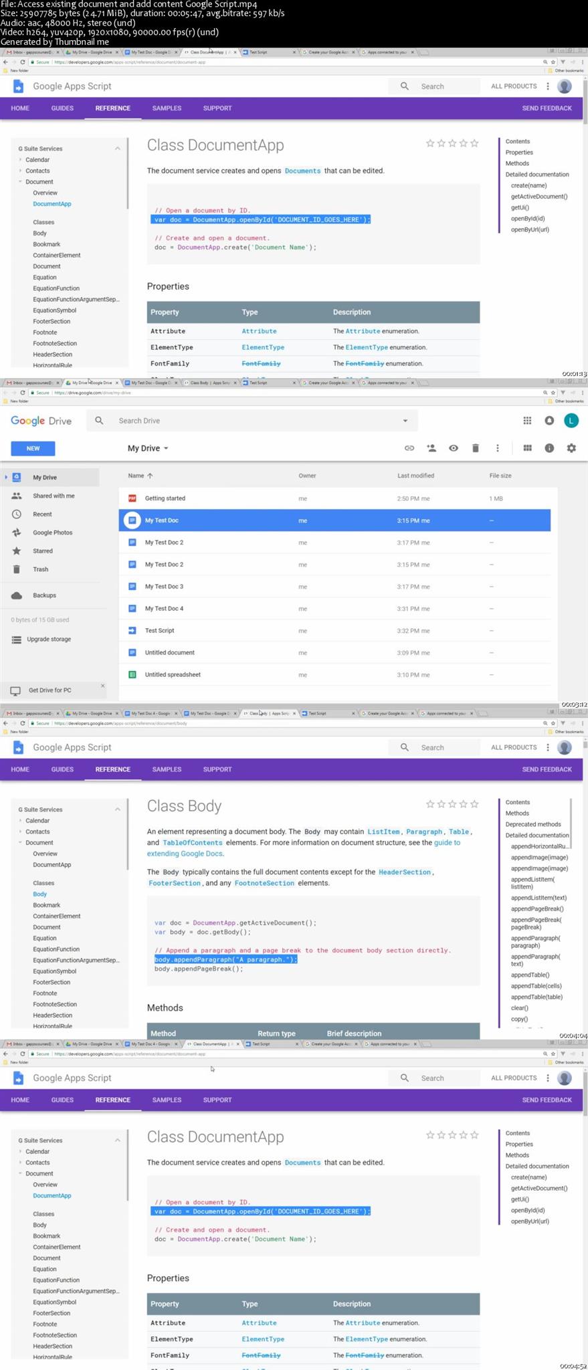
Task: Expand the My Drive folder tree arrow in sidebar
Action: [6, 477]
